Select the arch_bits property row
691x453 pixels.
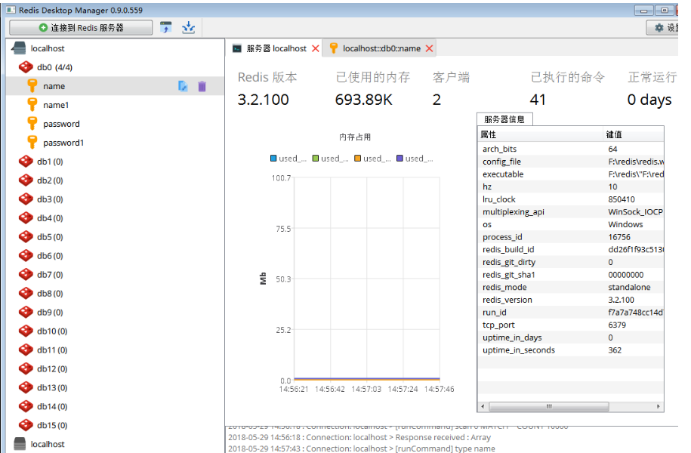571,149
